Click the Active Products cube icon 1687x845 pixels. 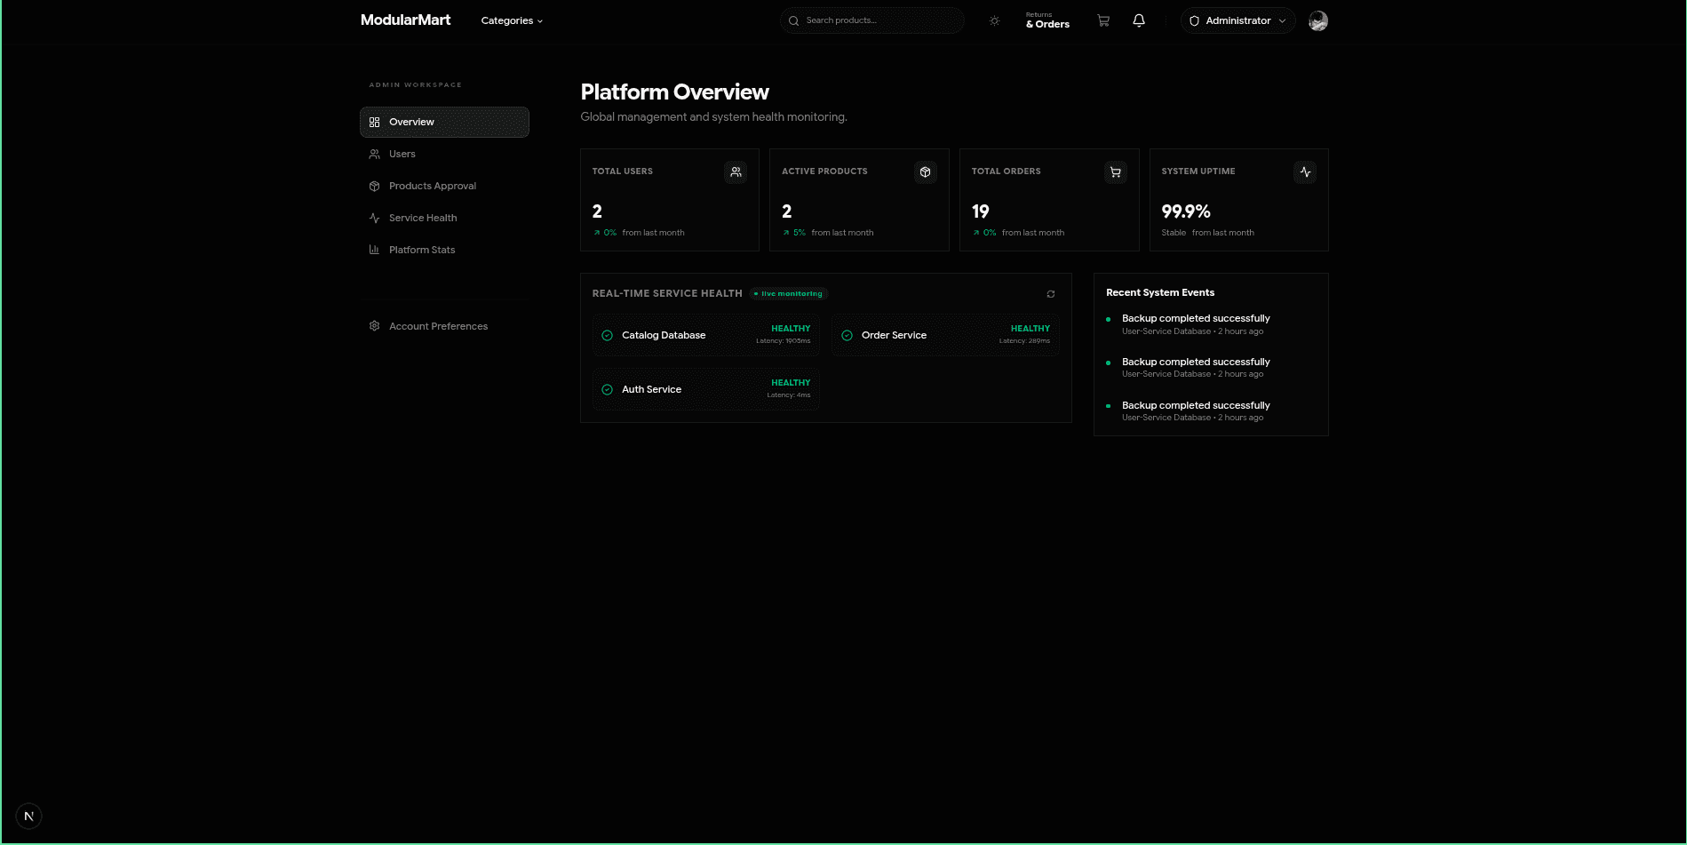click(926, 172)
